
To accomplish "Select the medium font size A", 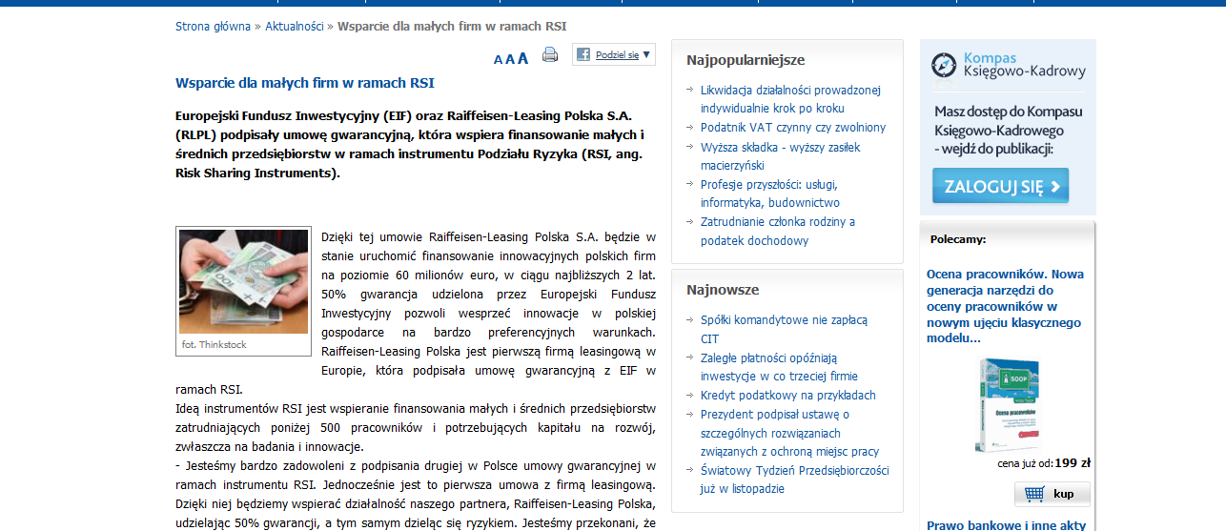I will click(510, 59).
